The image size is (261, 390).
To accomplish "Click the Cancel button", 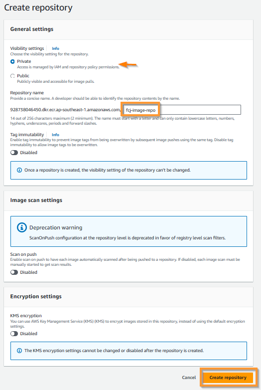I will point(189,378).
